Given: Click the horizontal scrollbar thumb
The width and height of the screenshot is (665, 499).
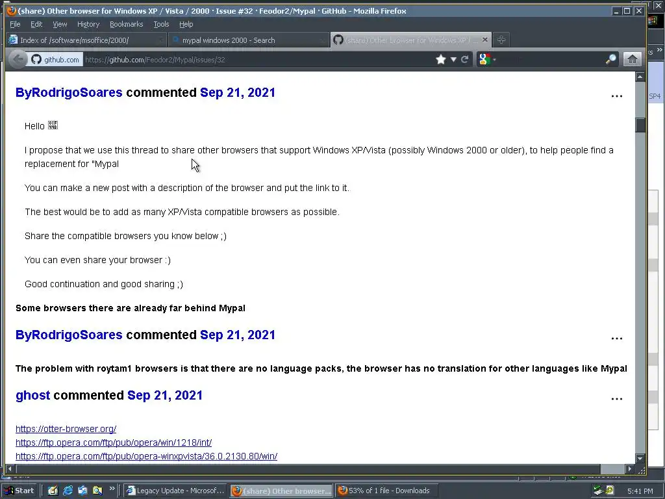Looking at the screenshot, I should pos(308,469).
